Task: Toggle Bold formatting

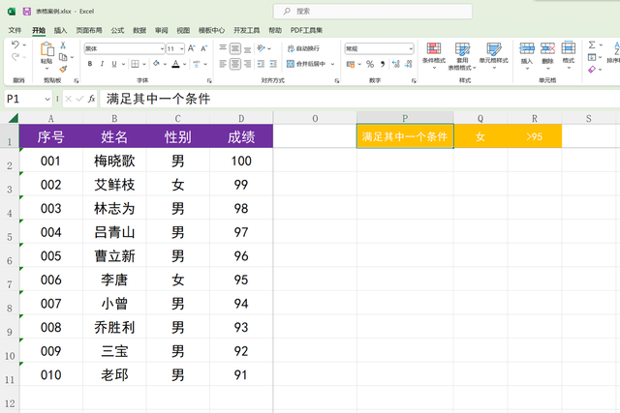Action: coord(89,64)
